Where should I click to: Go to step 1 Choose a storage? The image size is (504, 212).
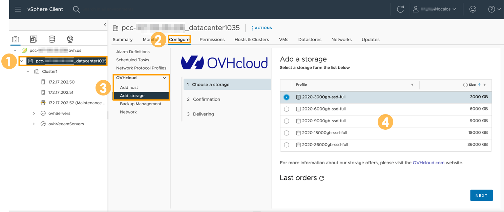(x=227, y=85)
